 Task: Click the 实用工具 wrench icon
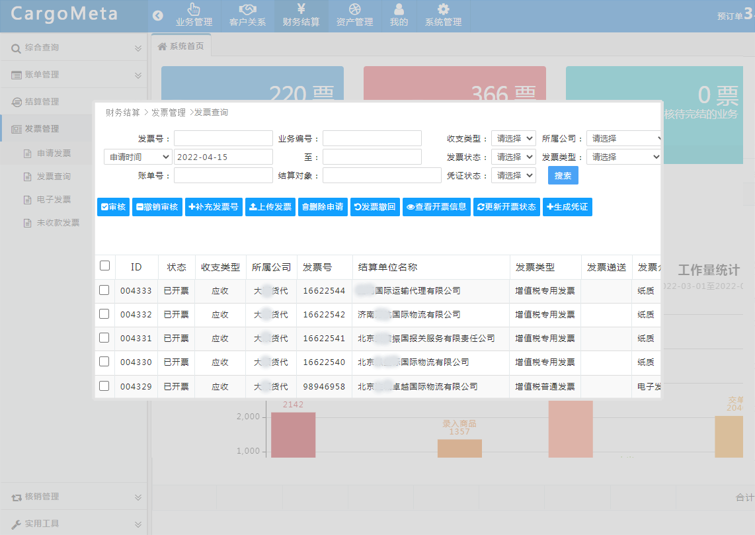click(16, 524)
